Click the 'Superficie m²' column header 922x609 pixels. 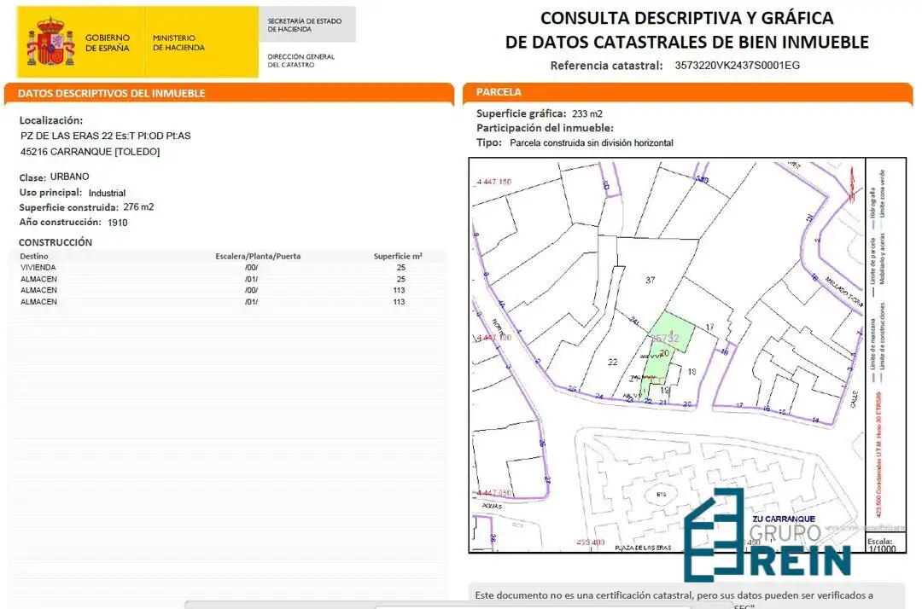pos(398,256)
